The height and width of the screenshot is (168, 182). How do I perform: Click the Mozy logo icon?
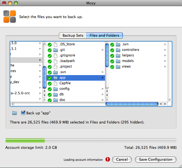pyautogui.click(x=9, y=16)
